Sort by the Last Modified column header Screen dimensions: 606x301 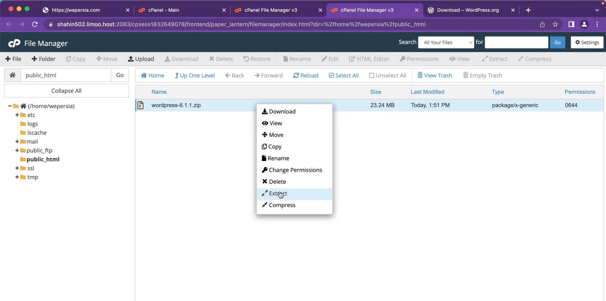coord(427,92)
